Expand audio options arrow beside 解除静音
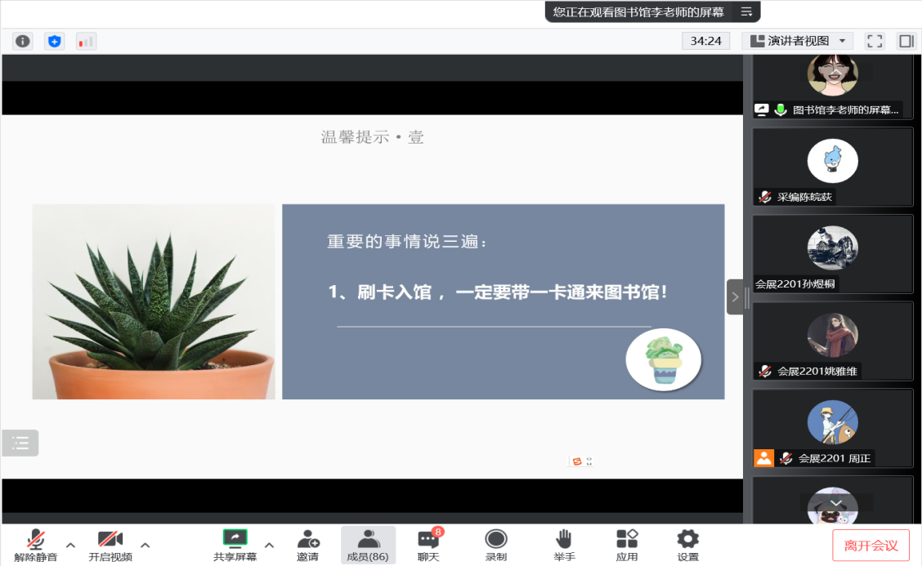922x566 pixels. [70, 545]
